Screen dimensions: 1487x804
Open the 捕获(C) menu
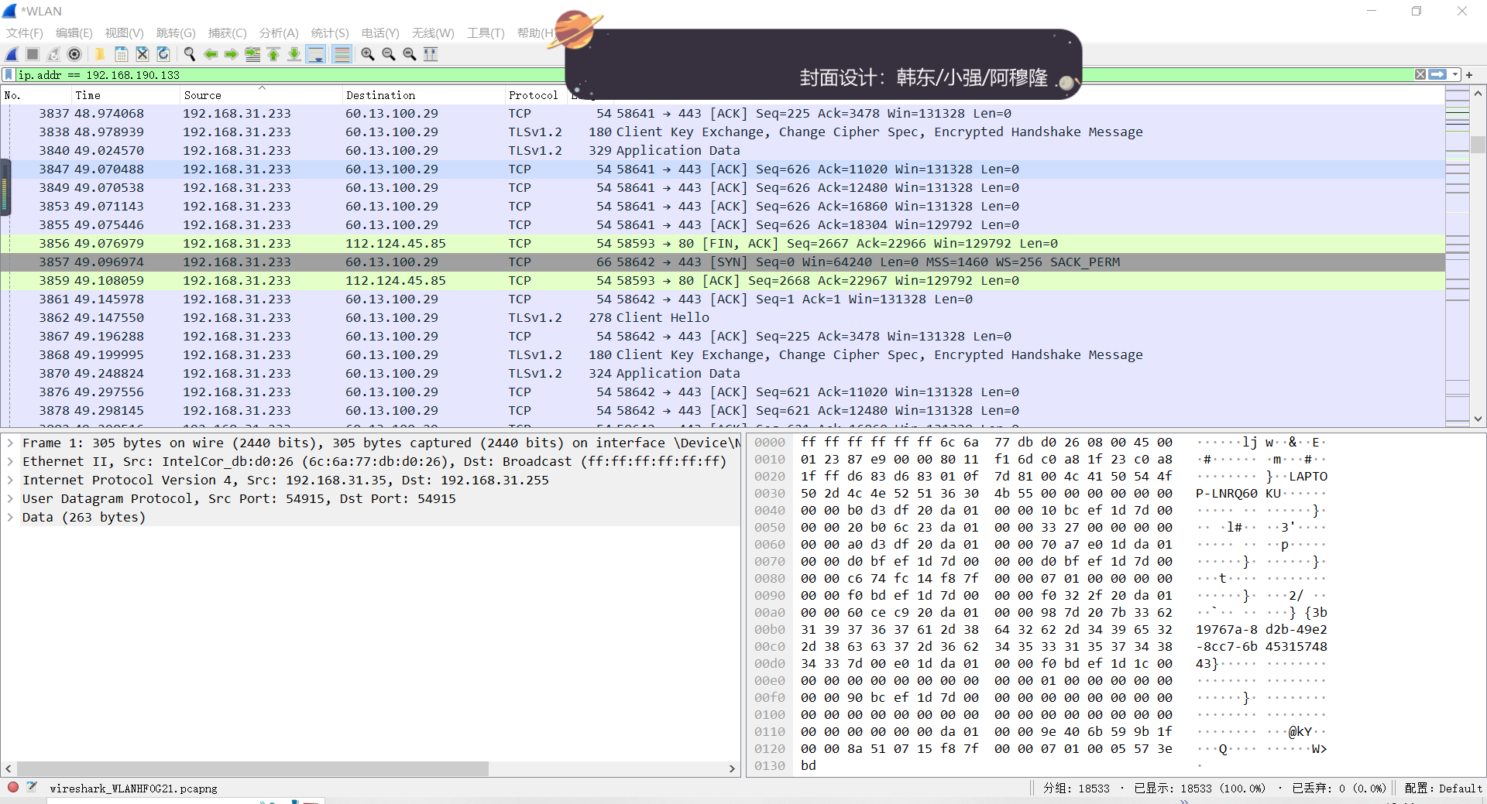tap(228, 33)
